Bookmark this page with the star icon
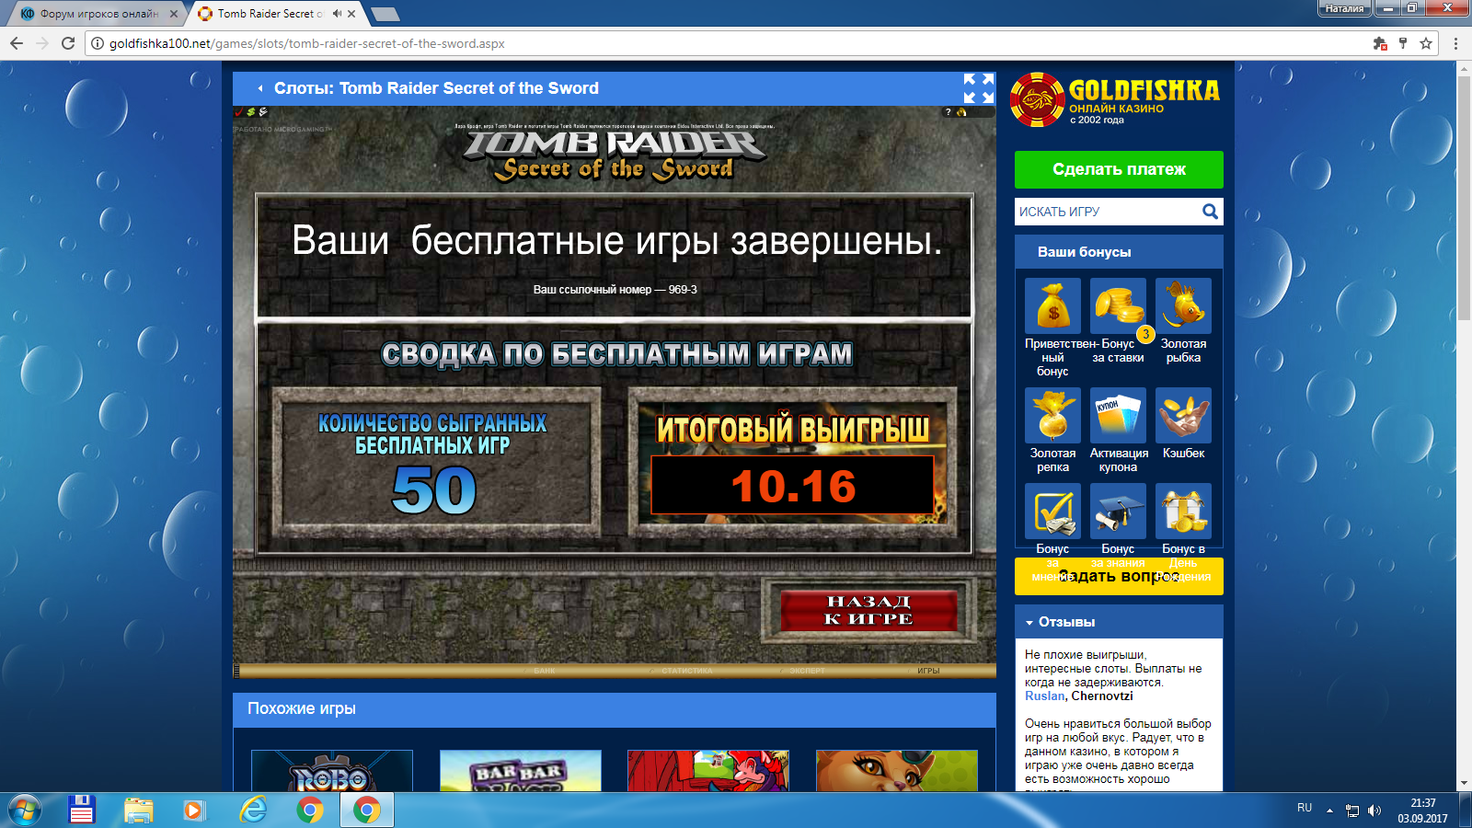This screenshot has width=1472, height=828. (x=1426, y=43)
